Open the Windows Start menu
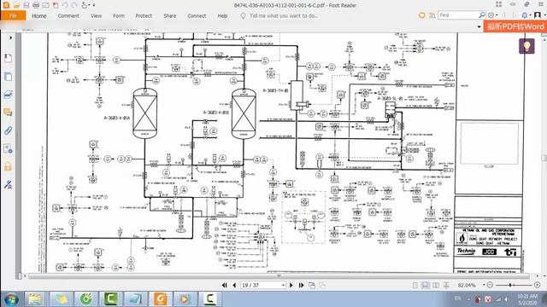Screen dimensions: 547x307 click(11, 299)
